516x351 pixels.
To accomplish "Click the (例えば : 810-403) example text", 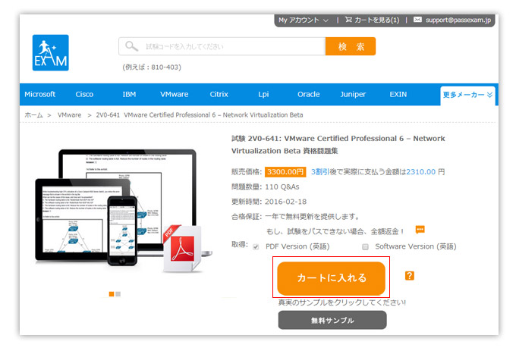I will [152, 67].
